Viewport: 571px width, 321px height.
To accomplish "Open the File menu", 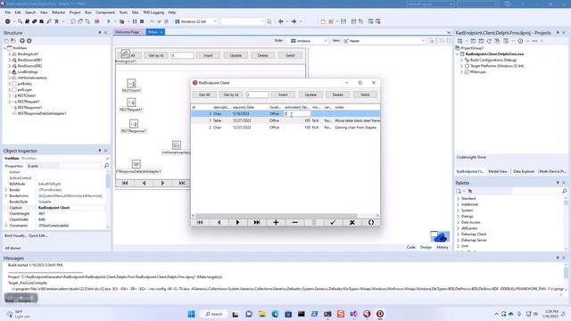I will tap(8, 12).
